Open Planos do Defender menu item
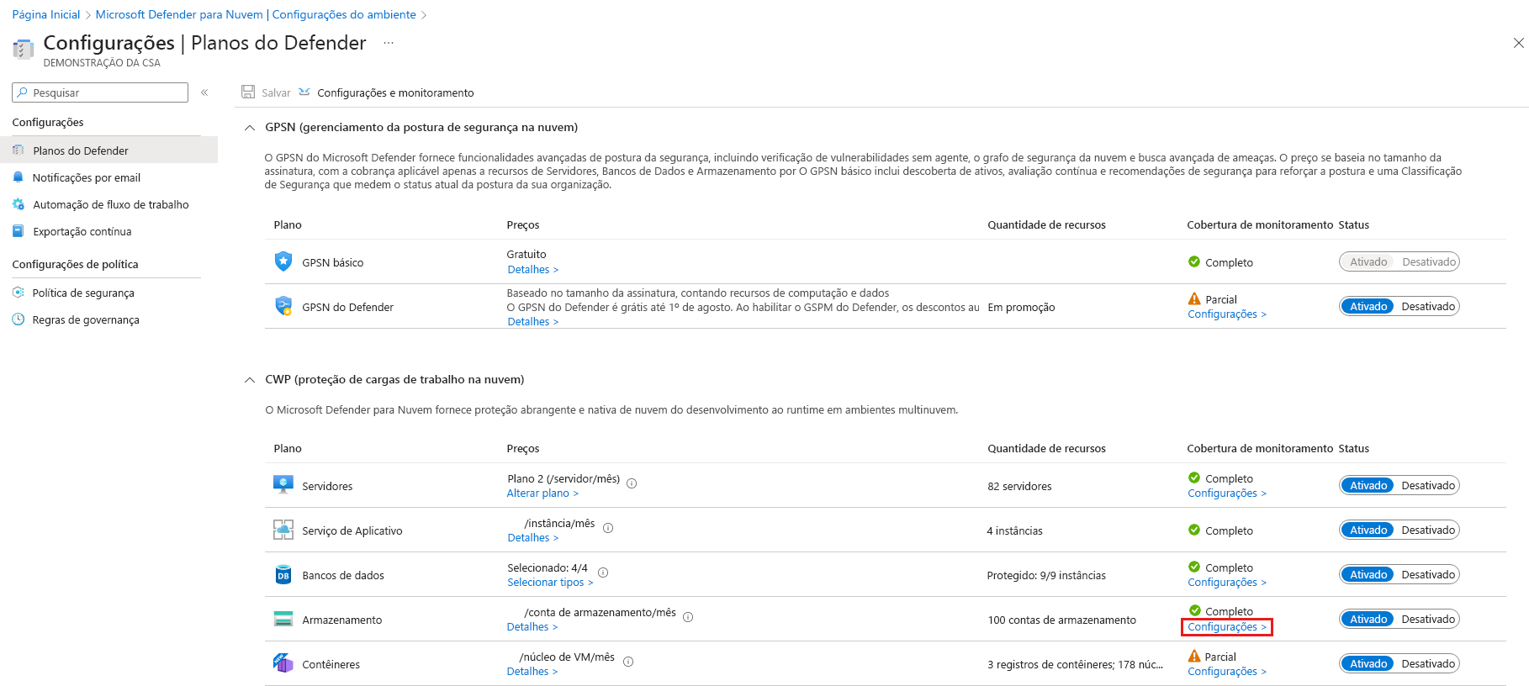The width and height of the screenshot is (1529, 686). [108, 150]
